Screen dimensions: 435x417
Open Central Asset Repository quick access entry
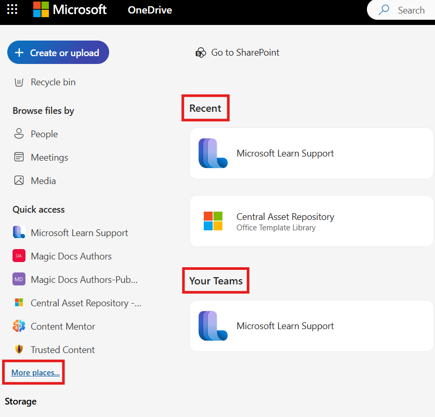(x=77, y=303)
